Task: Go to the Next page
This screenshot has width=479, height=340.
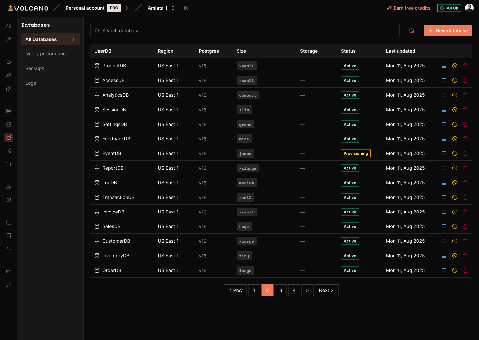Action: coord(327,290)
